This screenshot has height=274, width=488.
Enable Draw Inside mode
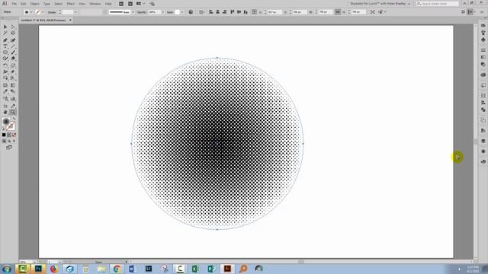[14, 141]
